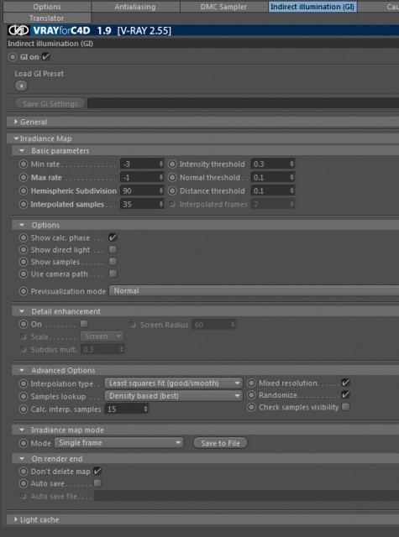Click Max rate stepper arrows
This screenshot has height=537, width=399.
click(x=161, y=177)
